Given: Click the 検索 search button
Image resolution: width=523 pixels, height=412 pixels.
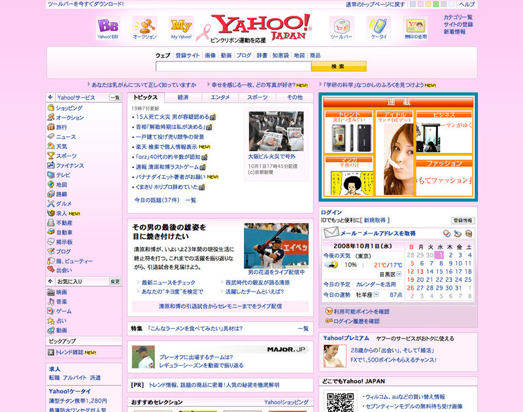Looking at the screenshot, I should (339, 67).
